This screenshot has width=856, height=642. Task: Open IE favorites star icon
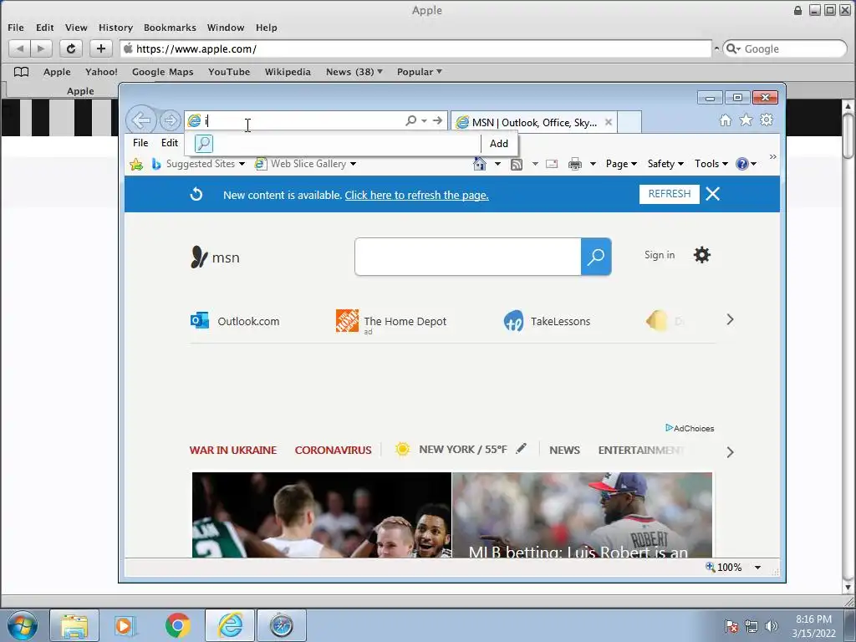pos(746,120)
